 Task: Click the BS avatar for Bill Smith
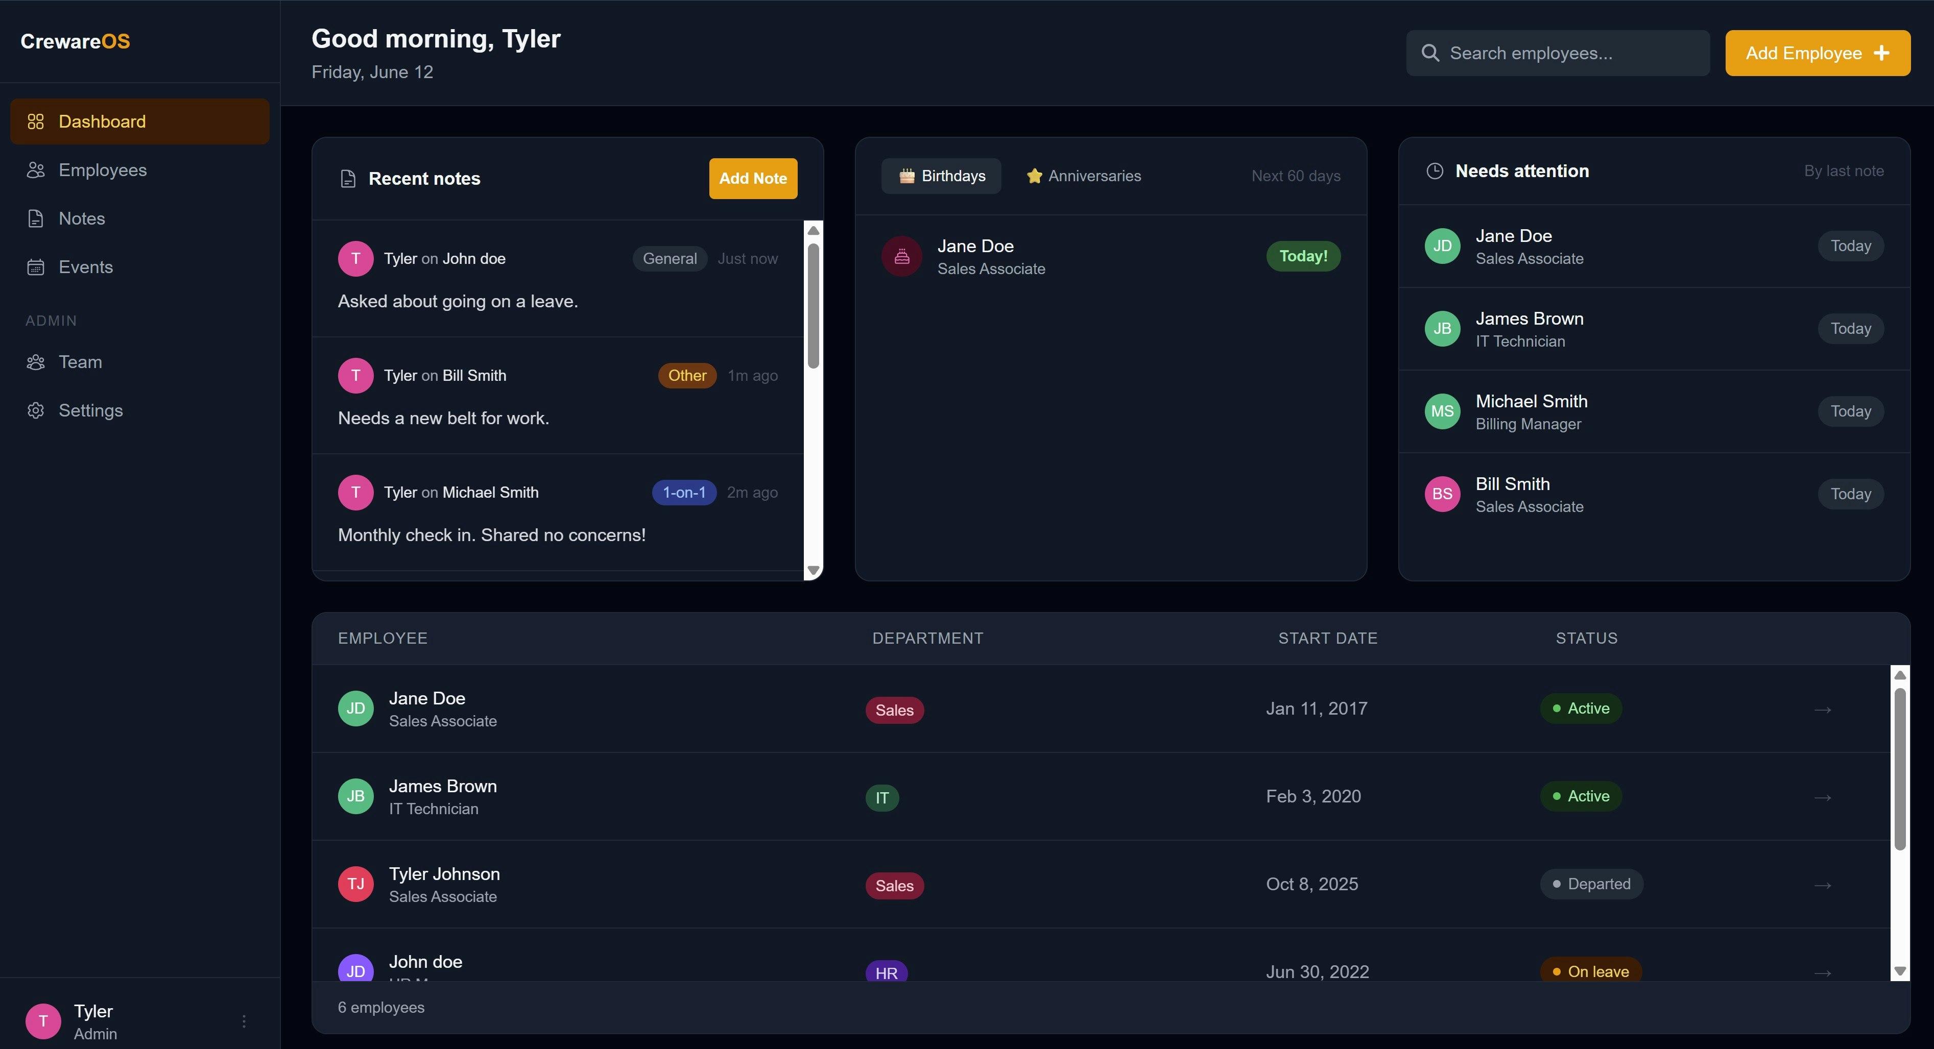point(1442,494)
